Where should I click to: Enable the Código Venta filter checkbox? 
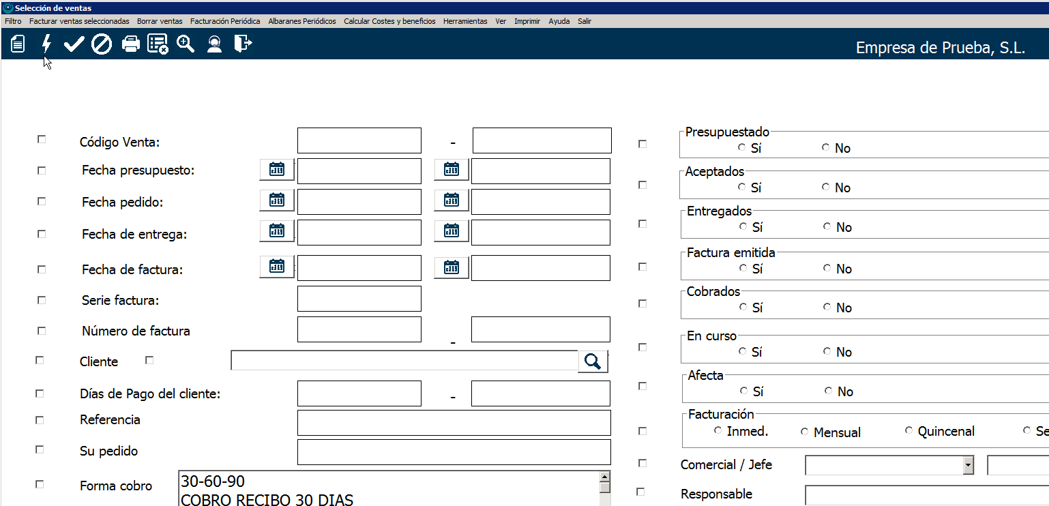tap(42, 139)
